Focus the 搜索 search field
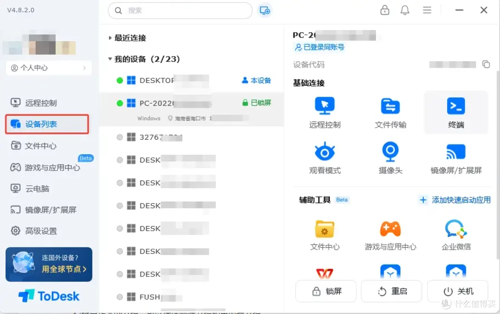500x314 pixels. click(x=180, y=11)
